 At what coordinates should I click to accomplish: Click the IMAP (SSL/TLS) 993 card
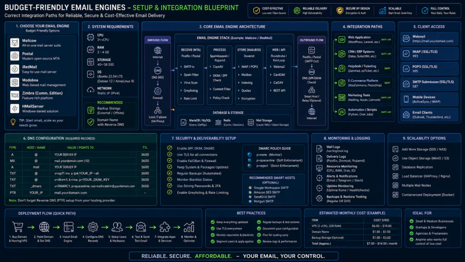coord(429,53)
